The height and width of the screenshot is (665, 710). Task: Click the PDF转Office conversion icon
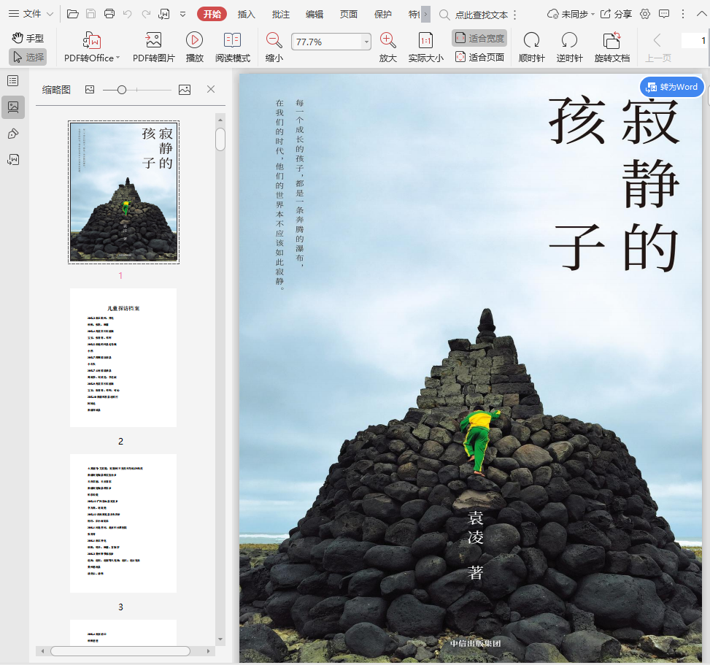[92, 40]
